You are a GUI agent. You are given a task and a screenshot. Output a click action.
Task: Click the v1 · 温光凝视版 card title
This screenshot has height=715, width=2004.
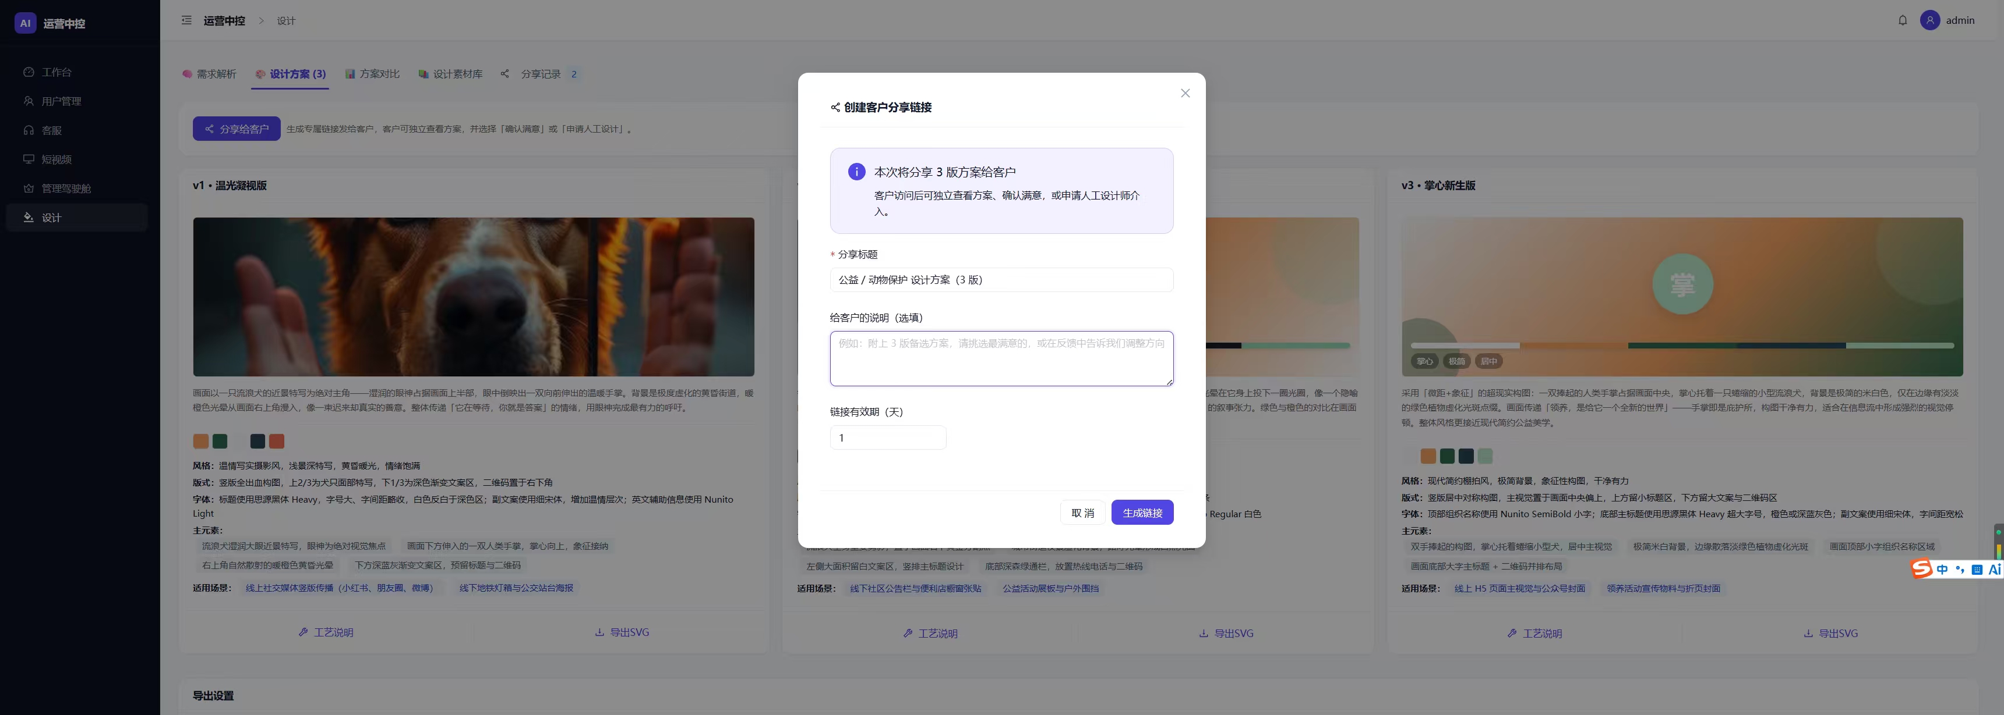pos(230,186)
